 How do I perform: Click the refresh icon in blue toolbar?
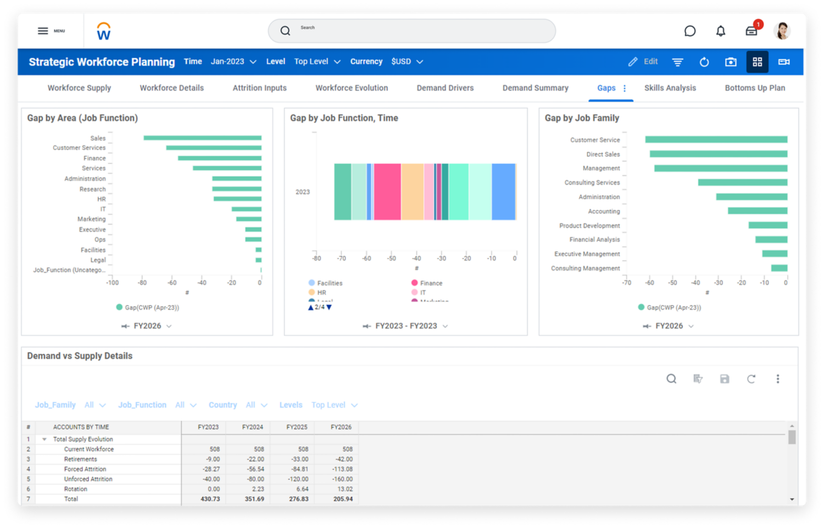[x=704, y=62]
